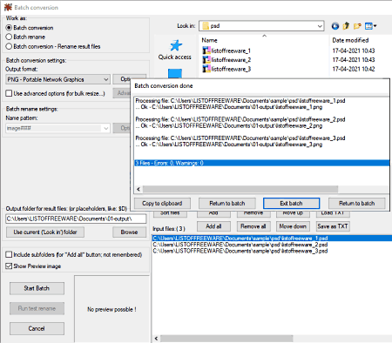This screenshot has height=343, width=392.
Task: Click the blue Desktop icon below Quick access
Action: [175, 73]
